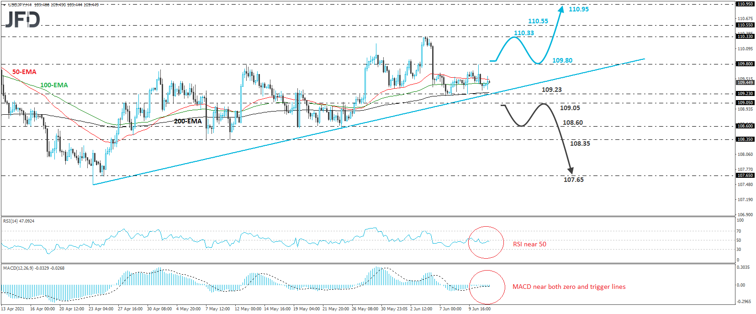The image size is (756, 314).
Task: Click the 107.480 price scale value
Action: pos(745,185)
